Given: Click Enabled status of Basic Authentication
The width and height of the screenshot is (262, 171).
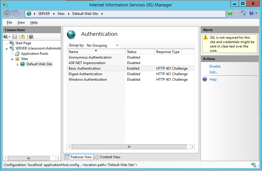Looking at the screenshot, I should [133, 68].
